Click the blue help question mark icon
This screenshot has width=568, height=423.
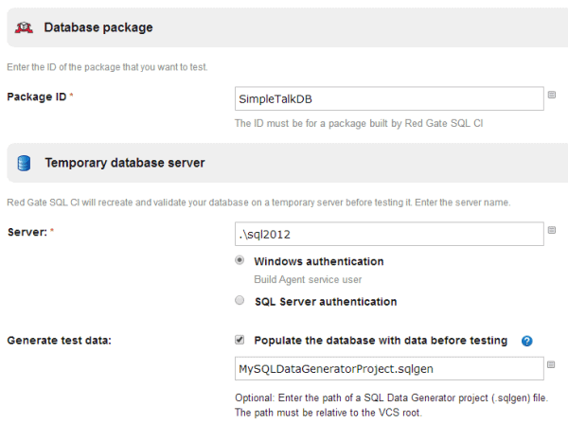(x=526, y=341)
